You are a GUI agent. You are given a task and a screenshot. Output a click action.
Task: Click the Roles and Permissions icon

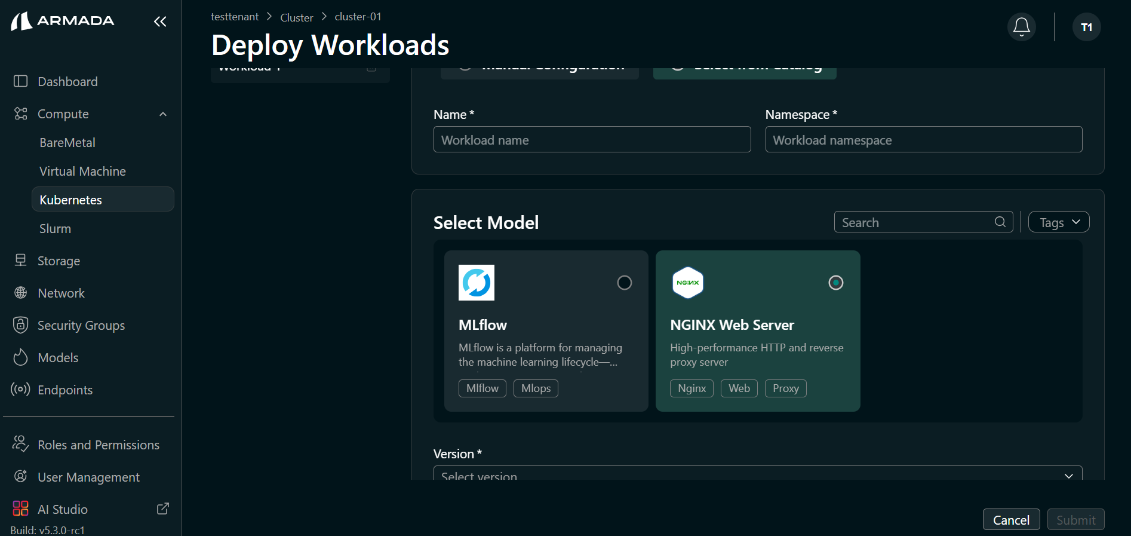21,445
